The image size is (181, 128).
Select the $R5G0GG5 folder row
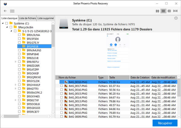point(34,108)
